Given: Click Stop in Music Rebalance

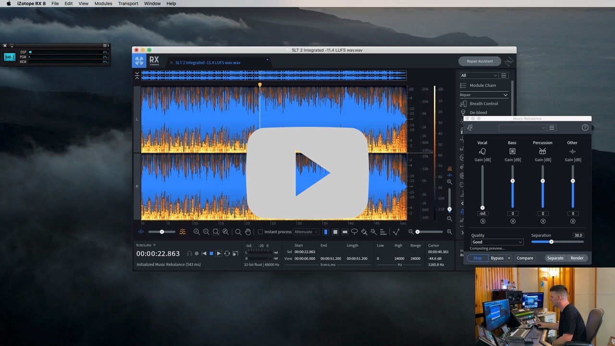Looking at the screenshot, I should click(x=477, y=258).
